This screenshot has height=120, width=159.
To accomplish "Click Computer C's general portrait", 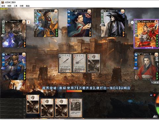I will (79, 23).
